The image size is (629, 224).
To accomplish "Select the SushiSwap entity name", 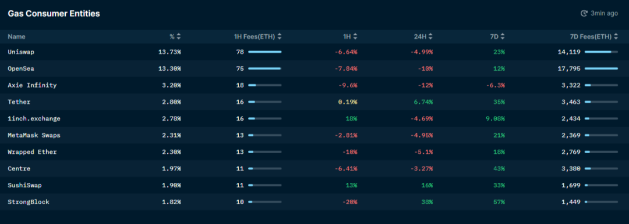I will click(x=24, y=185).
